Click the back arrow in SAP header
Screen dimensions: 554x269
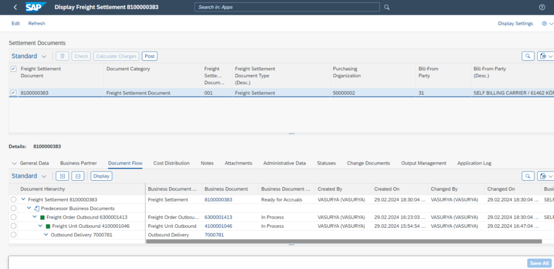coord(15,7)
